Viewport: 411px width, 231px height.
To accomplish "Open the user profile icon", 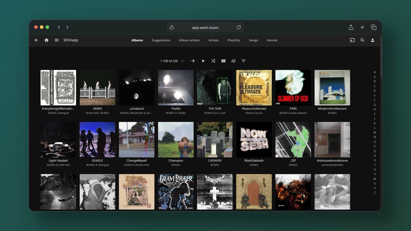I will [373, 40].
